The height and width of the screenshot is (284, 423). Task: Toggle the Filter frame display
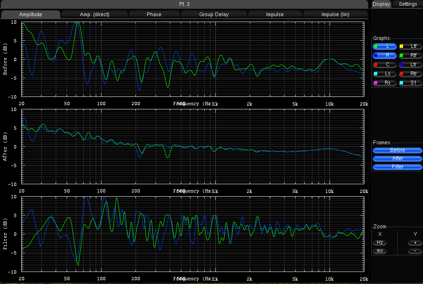pos(397,167)
